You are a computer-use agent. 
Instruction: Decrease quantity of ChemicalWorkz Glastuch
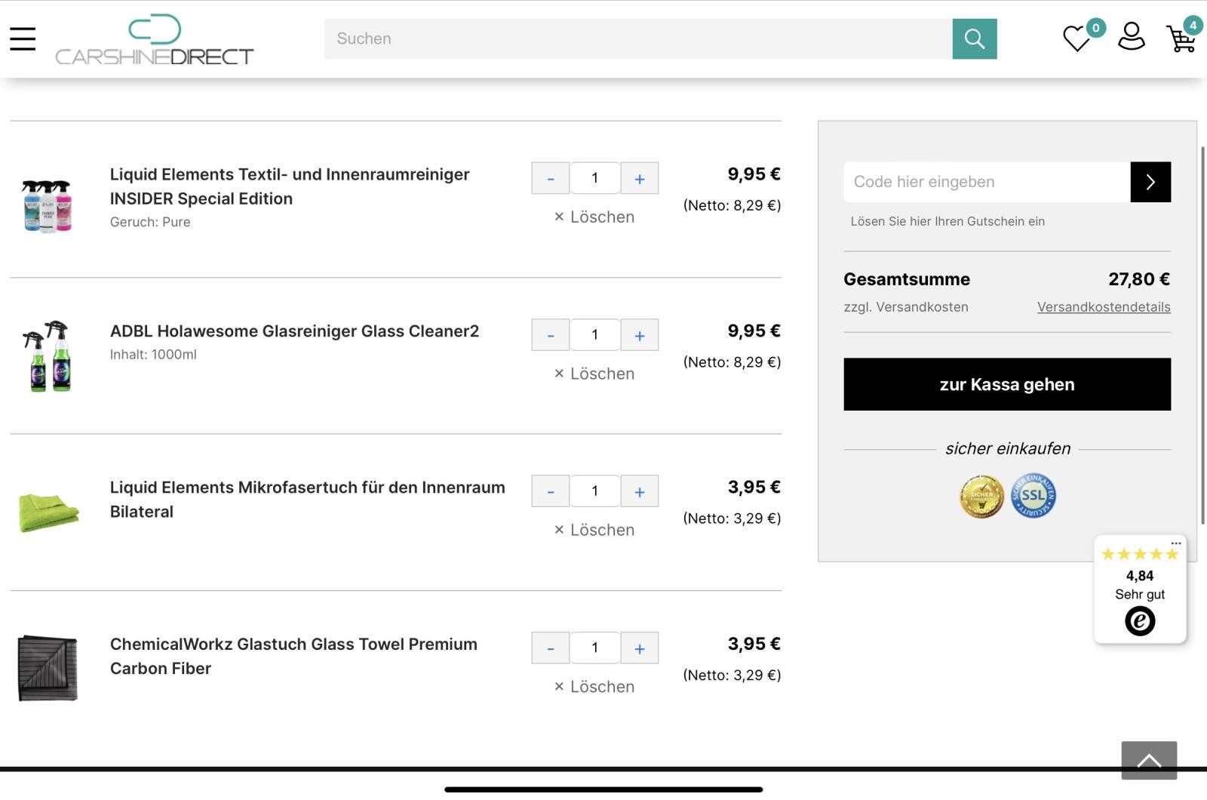[x=551, y=648]
